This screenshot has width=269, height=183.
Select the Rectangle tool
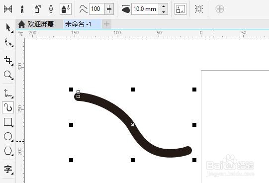[x=8, y=122]
